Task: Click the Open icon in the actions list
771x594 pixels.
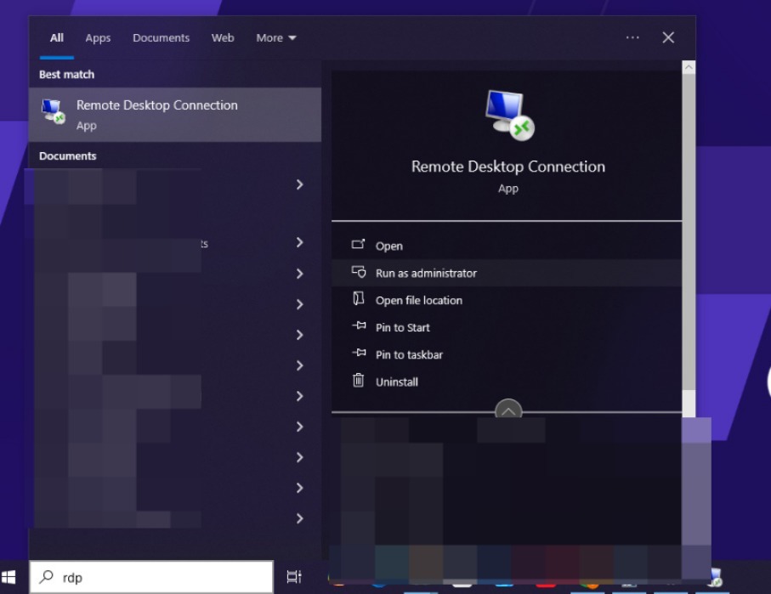Action: pos(358,245)
